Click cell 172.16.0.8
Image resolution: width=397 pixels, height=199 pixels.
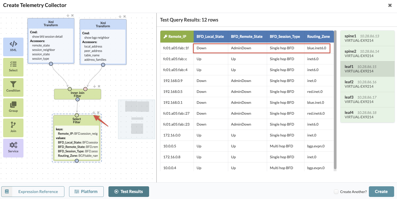click(x=177, y=157)
